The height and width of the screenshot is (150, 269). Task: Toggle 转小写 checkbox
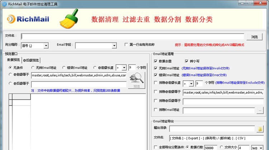coord(187,61)
